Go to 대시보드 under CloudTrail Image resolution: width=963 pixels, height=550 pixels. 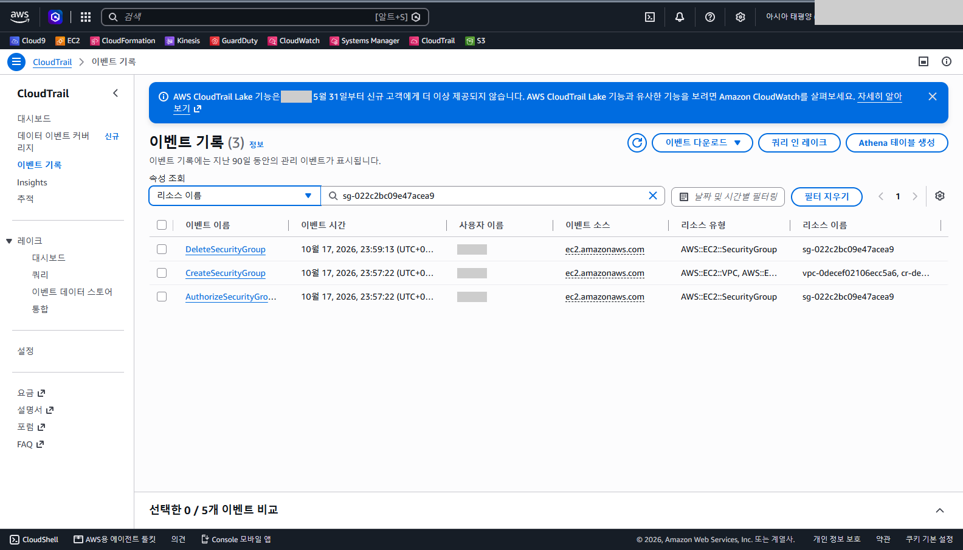point(34,119)
